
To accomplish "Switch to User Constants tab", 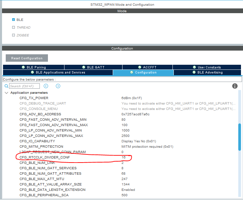I will coord(207,67).
